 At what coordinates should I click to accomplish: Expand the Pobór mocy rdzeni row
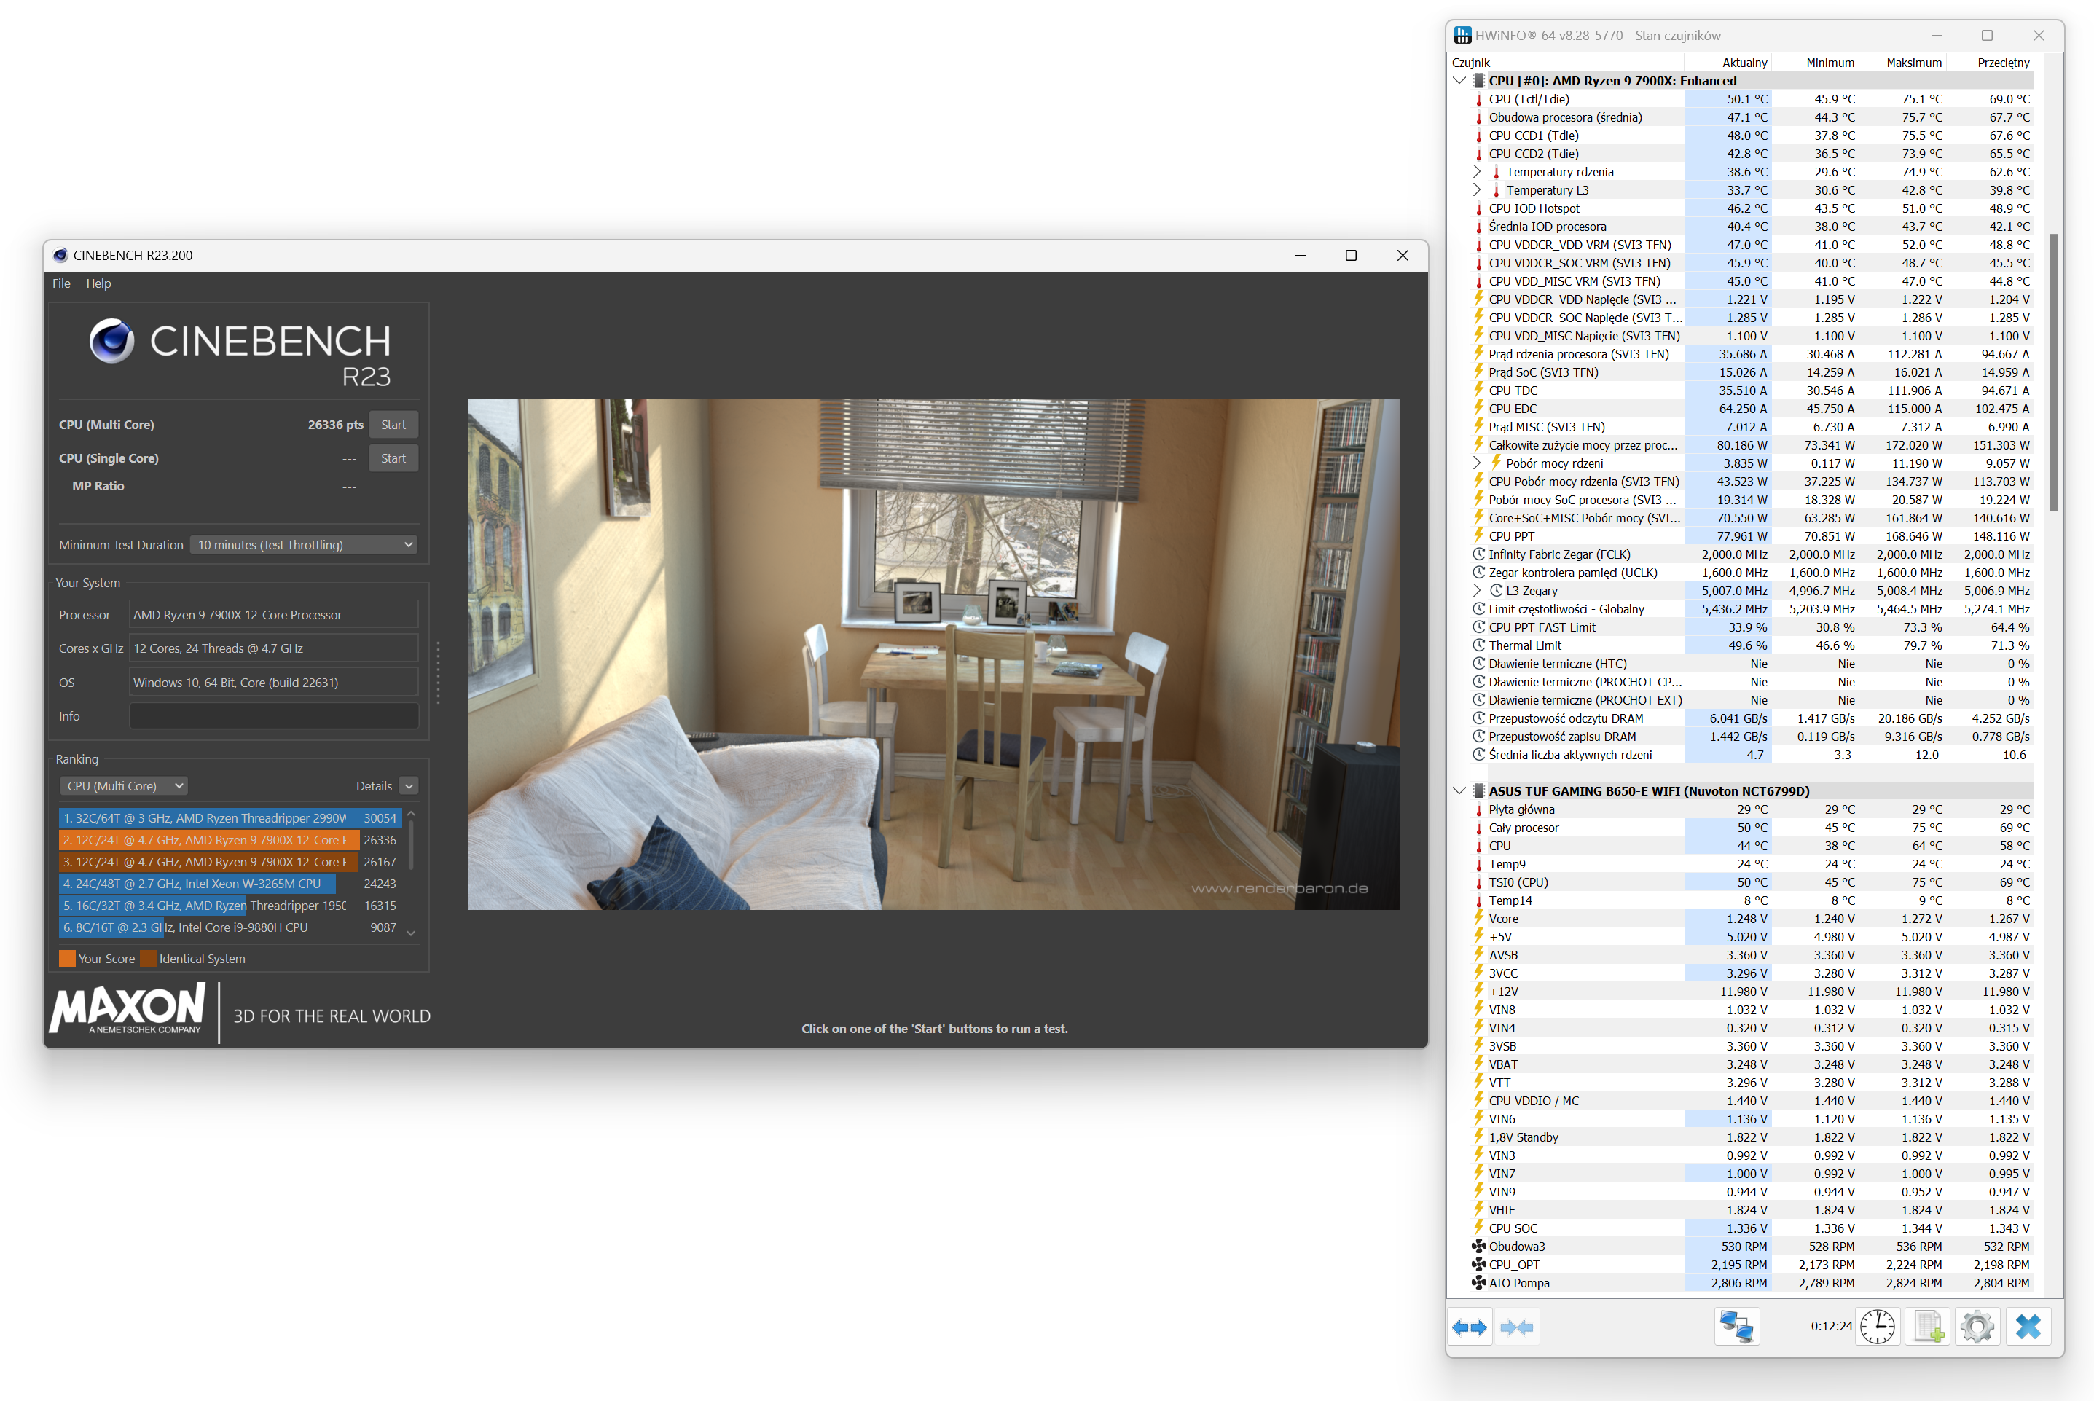1477,463
